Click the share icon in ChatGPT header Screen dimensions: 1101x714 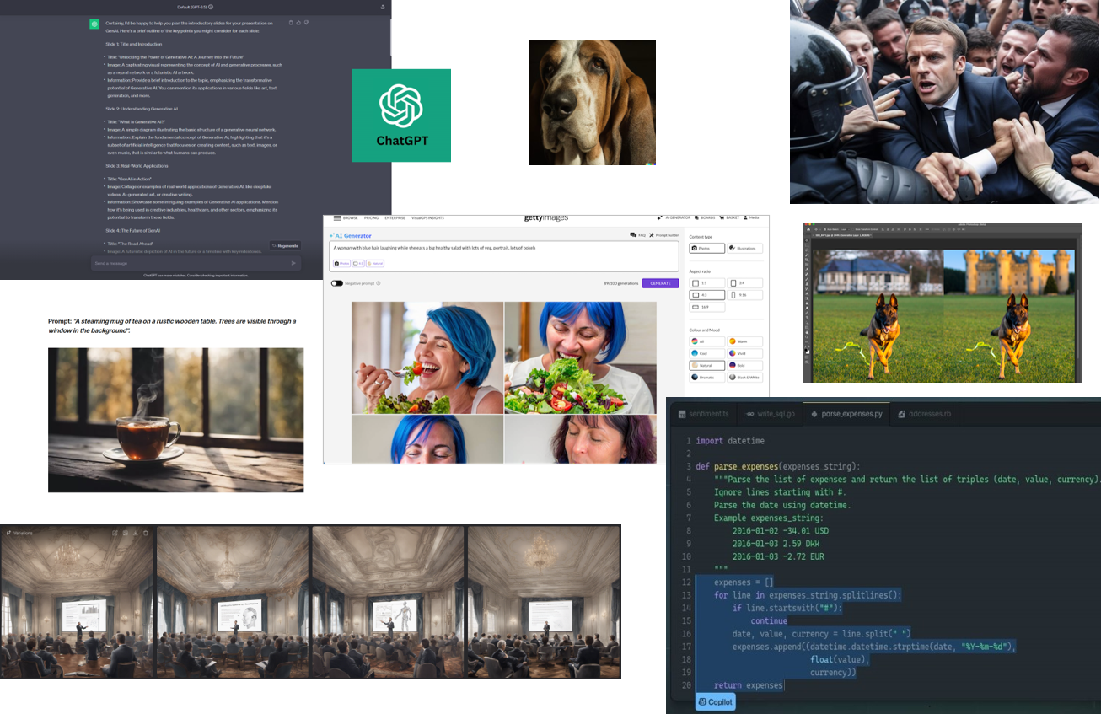click(x=383, y=7)
